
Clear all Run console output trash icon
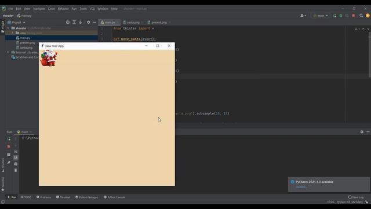tap(16, 170)
